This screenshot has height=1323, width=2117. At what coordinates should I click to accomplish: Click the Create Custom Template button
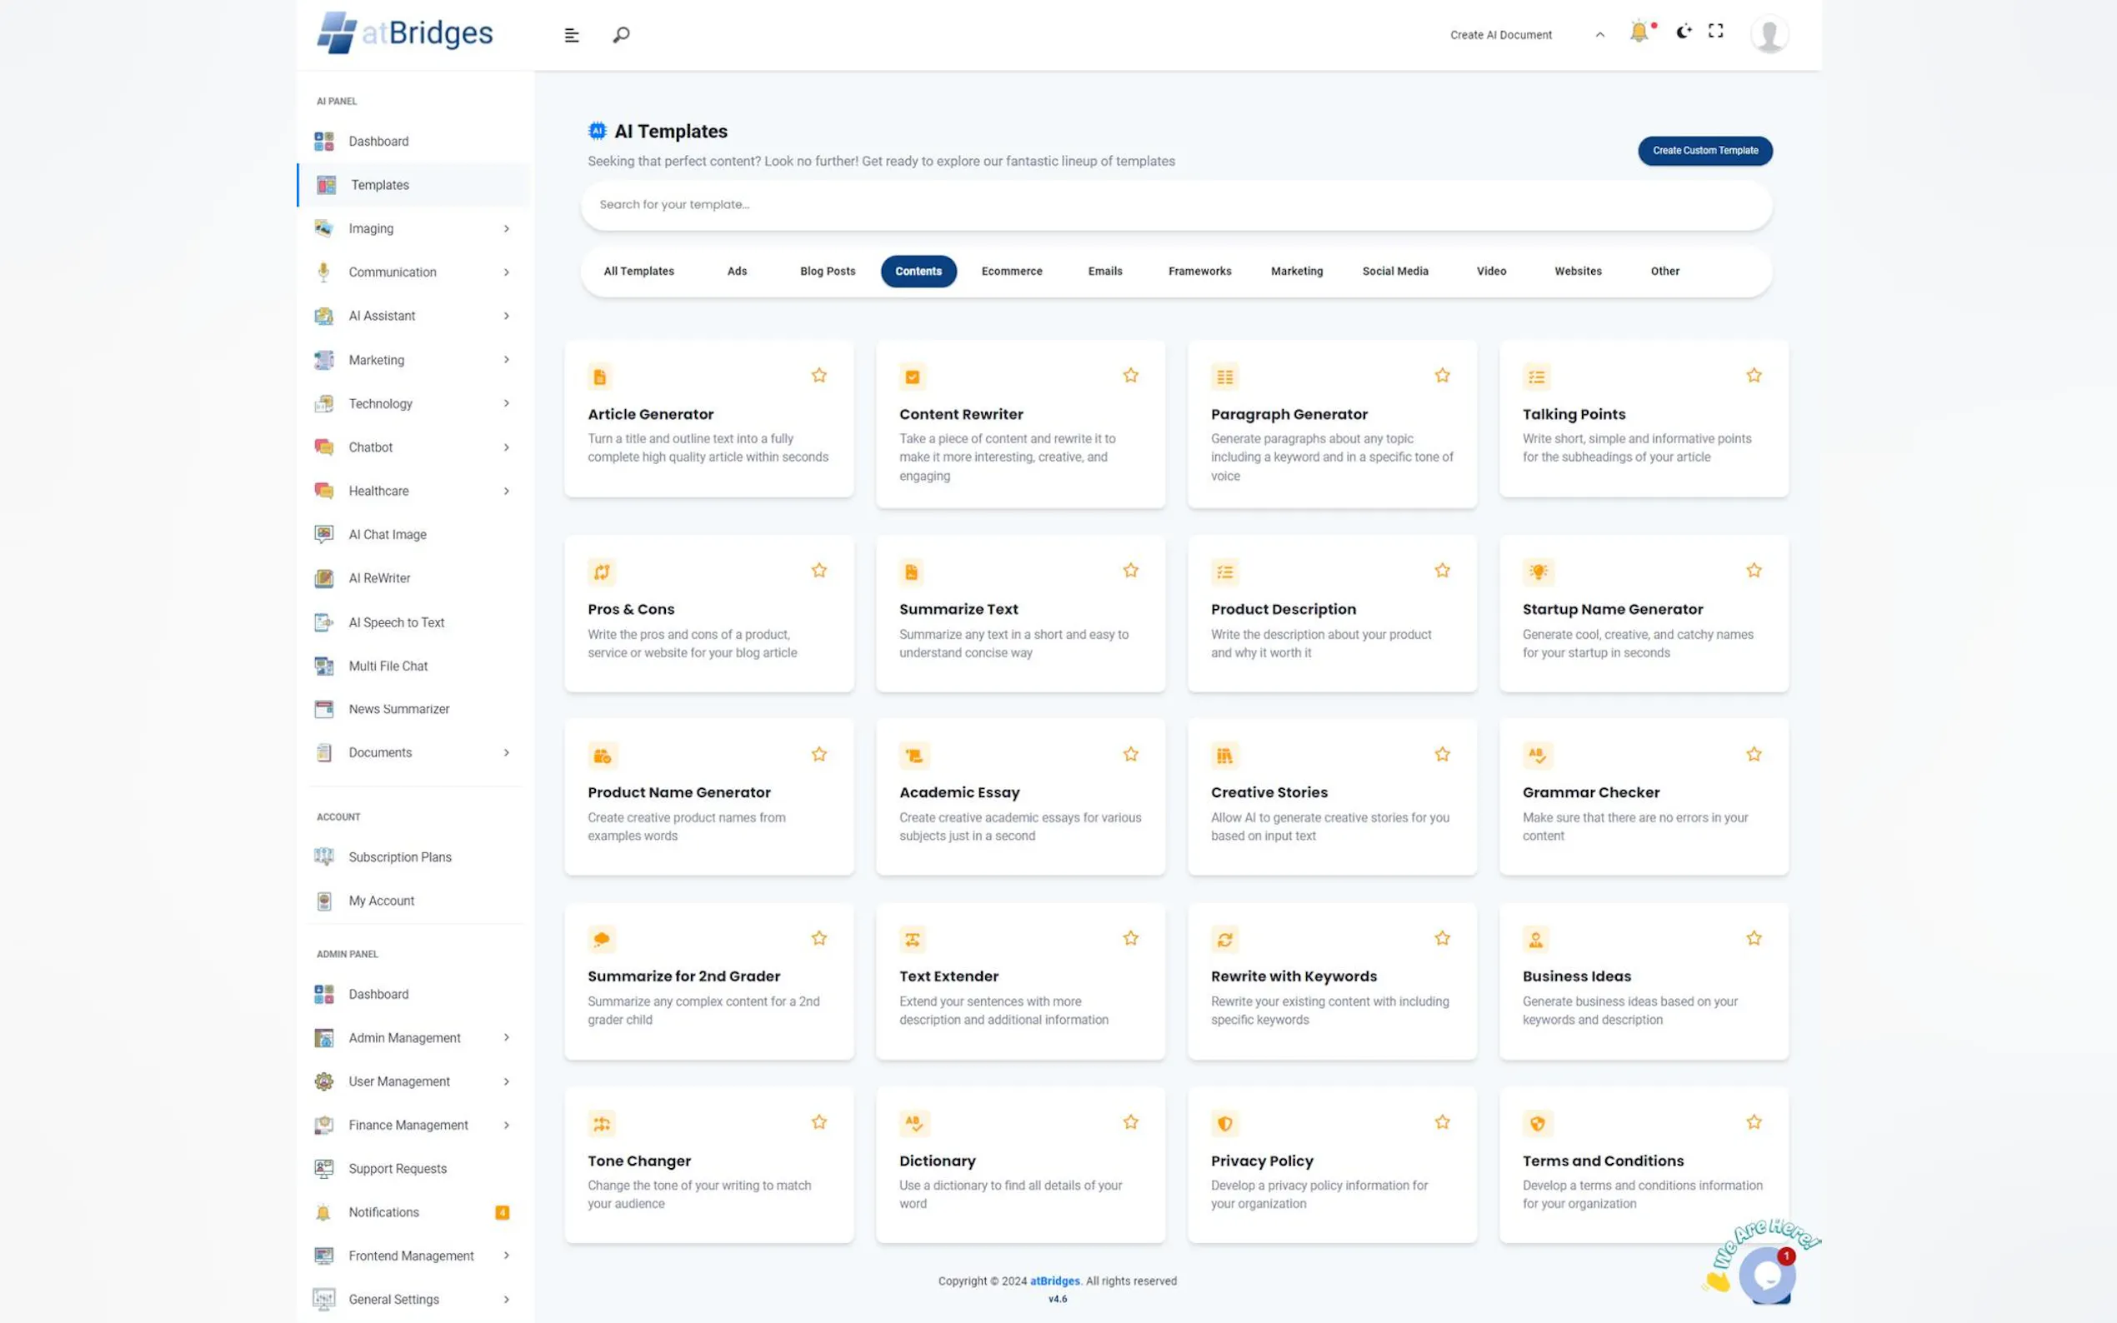(1704, 151)
